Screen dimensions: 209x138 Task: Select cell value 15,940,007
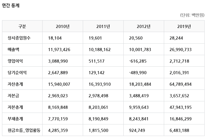click(59, 84)
